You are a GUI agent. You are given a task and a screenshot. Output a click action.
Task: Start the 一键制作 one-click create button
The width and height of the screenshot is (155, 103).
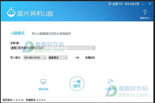click(x=77, y=84)
